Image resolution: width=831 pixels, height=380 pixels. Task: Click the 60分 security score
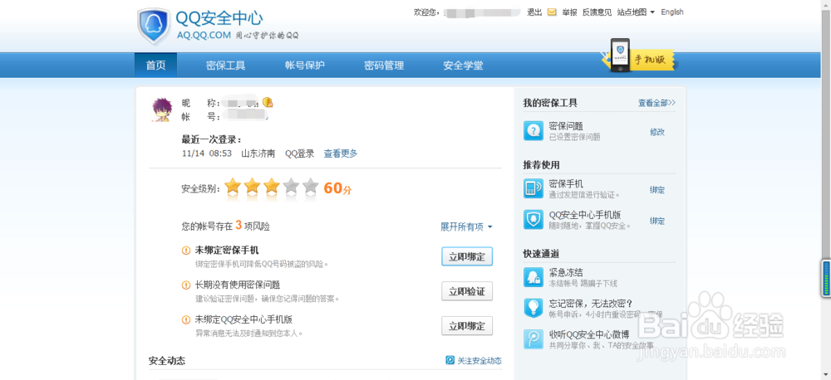pyautogui.click(x=337, y=188)
